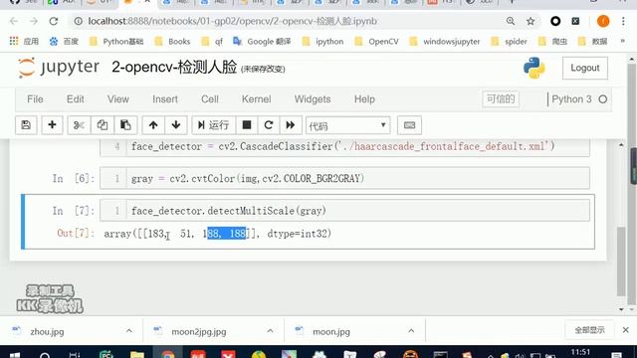Open the Cell menu
The width and height of the screenshot is (637, 358).
(x=210, y=99)
